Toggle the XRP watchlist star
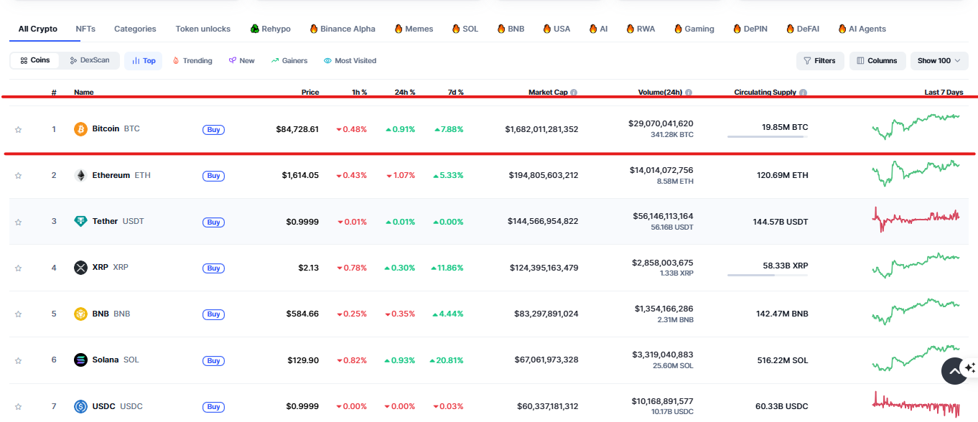 click(x=18, y=268)
